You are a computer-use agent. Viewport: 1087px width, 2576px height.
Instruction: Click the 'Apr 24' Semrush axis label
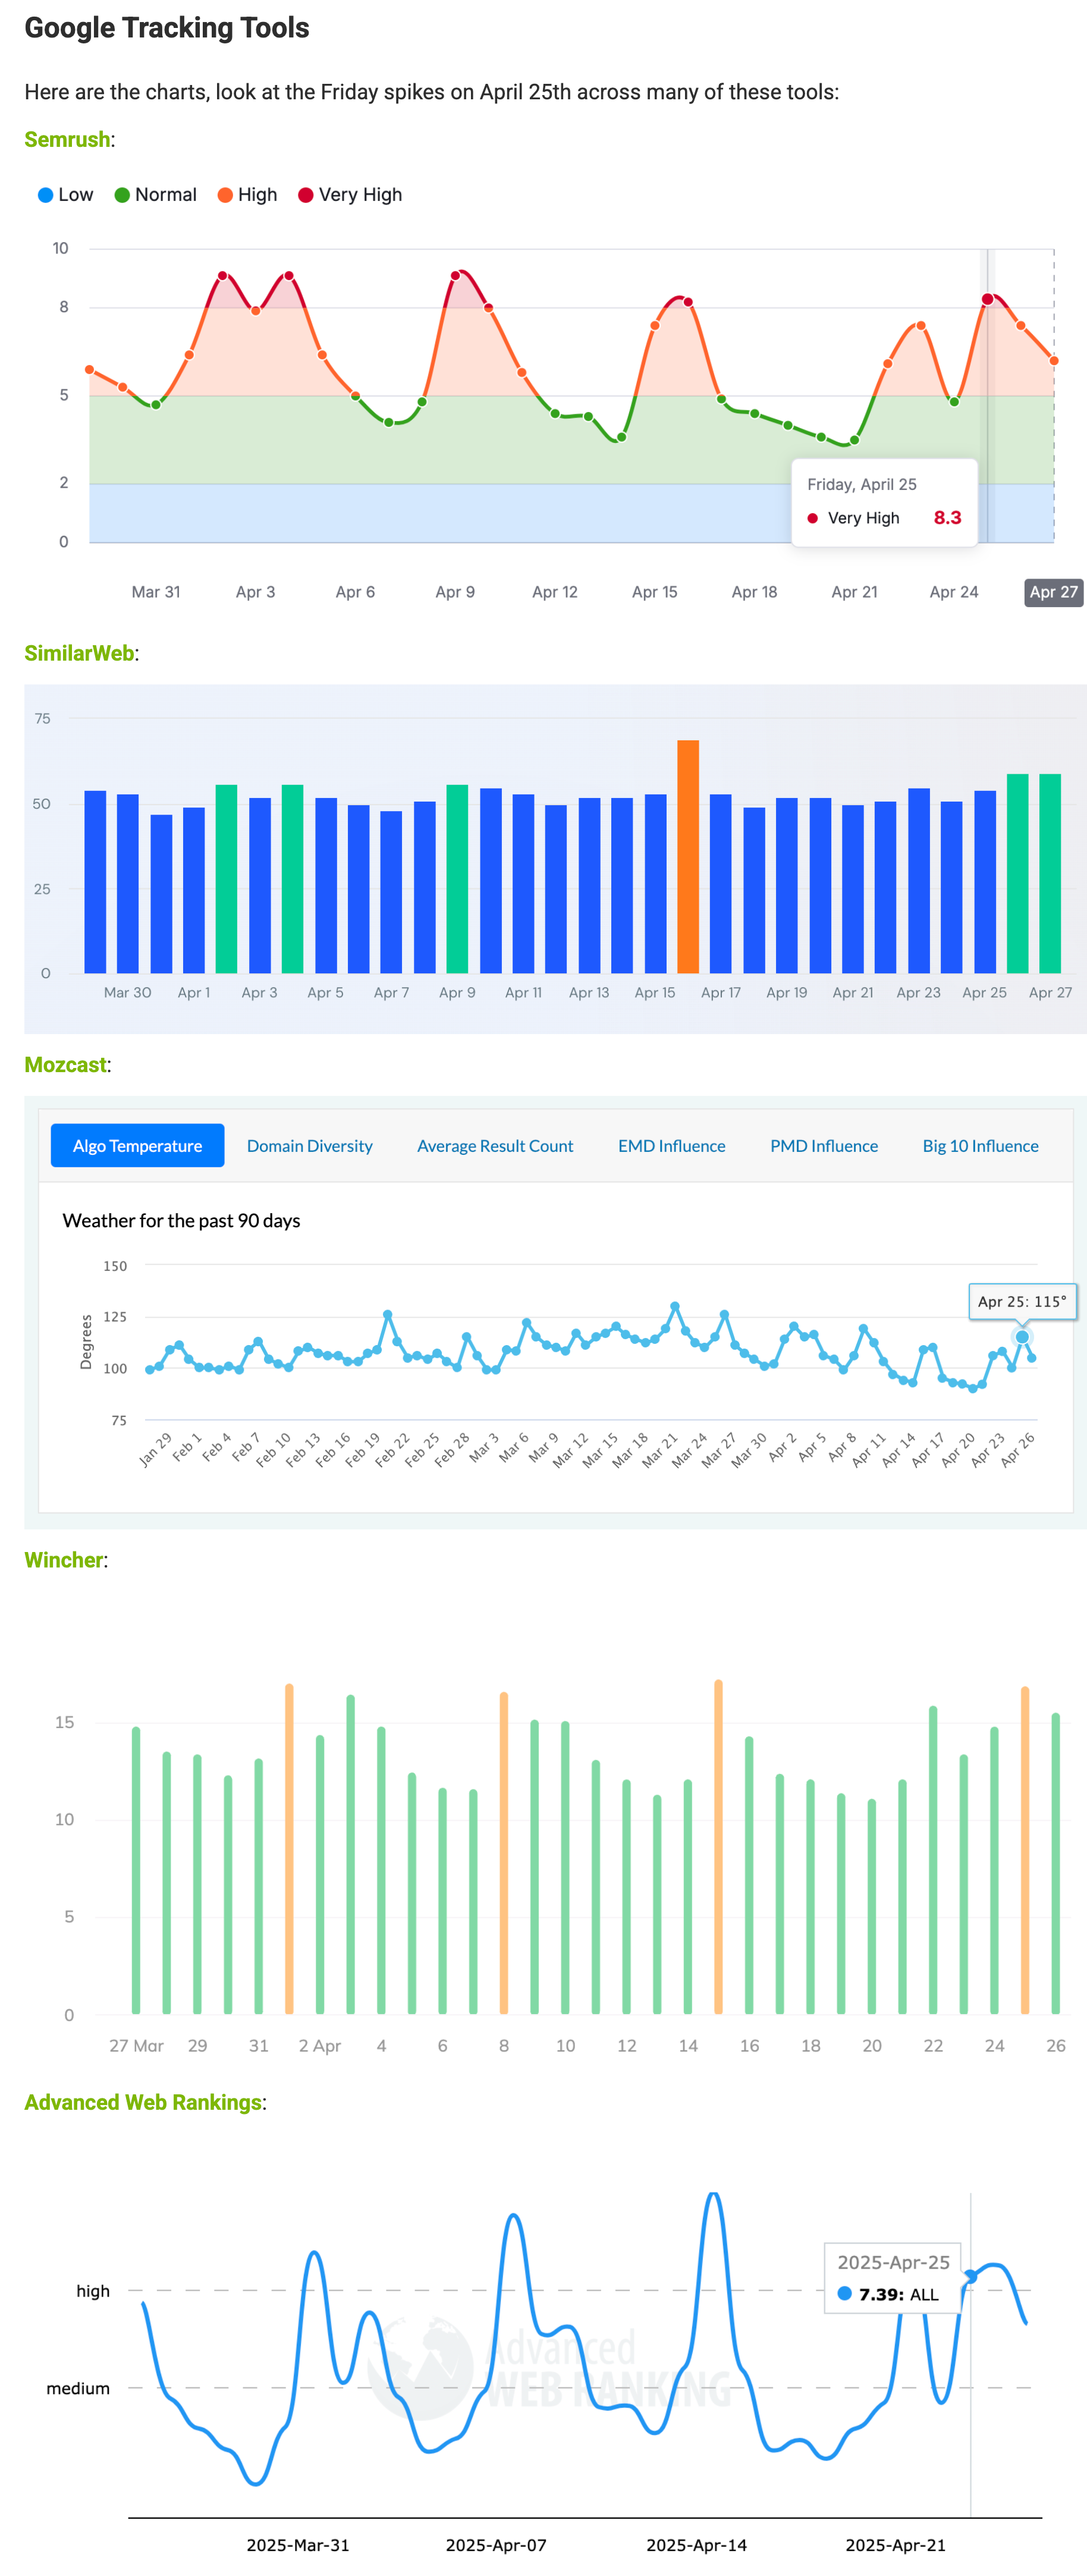click(954, 592)
